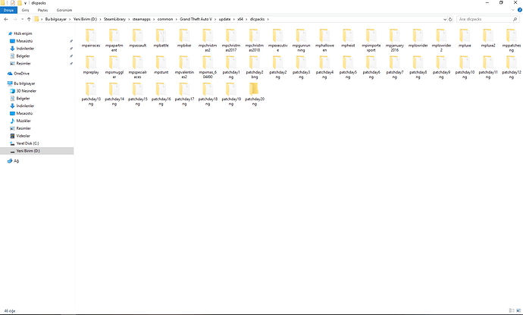Navigate to update breadcrumb segment

tap(224, 20)
